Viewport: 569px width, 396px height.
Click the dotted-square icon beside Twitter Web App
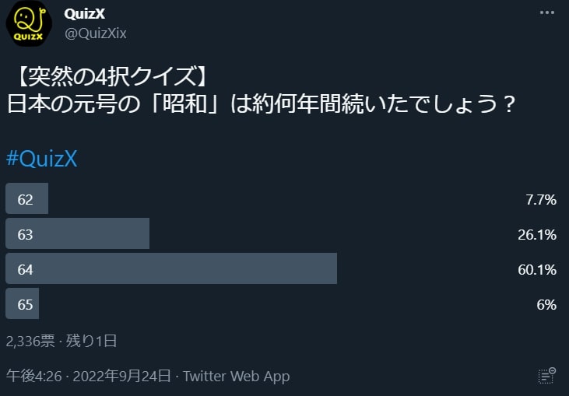point(548,376)
